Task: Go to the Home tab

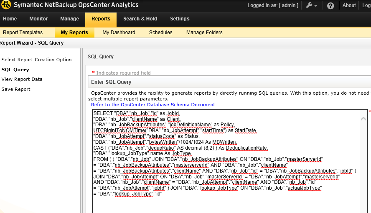Action: coord(10,19)
